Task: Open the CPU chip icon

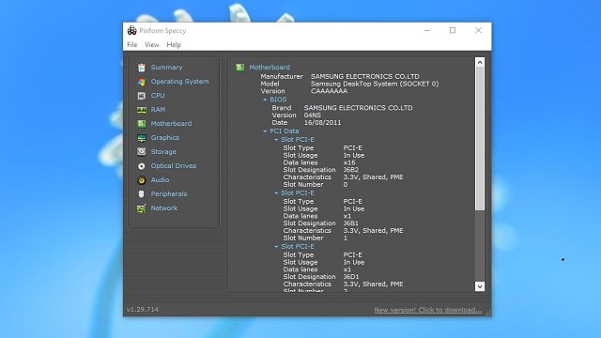Action: [x=142, y=96]
